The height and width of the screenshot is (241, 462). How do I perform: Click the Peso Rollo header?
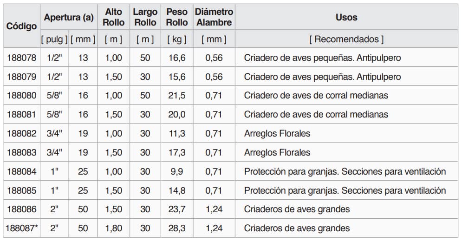tap(177, 17)
